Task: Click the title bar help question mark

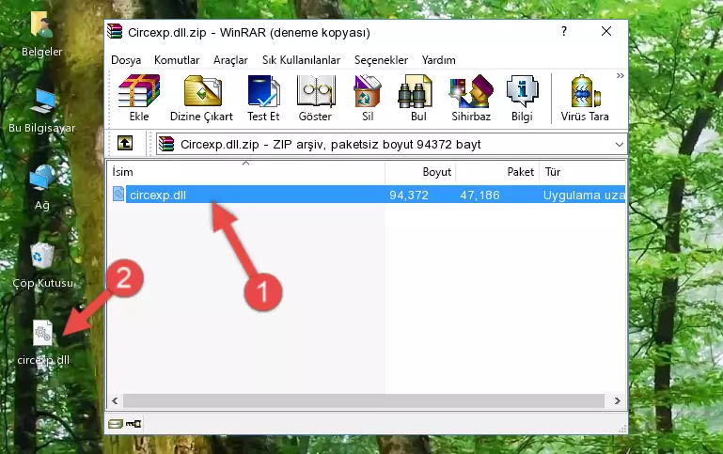Action: tap(564, 31)
